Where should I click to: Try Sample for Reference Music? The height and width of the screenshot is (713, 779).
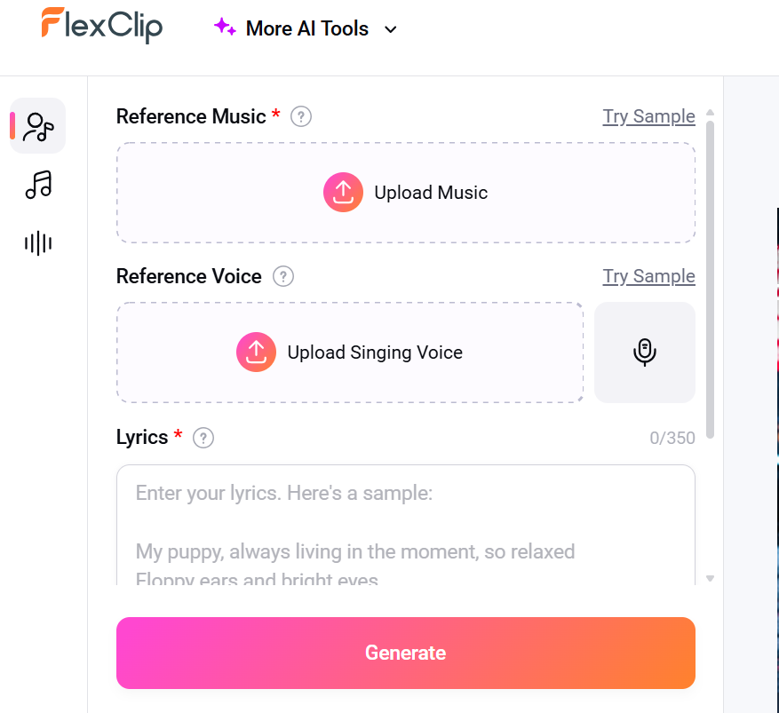tap(648, 116)
